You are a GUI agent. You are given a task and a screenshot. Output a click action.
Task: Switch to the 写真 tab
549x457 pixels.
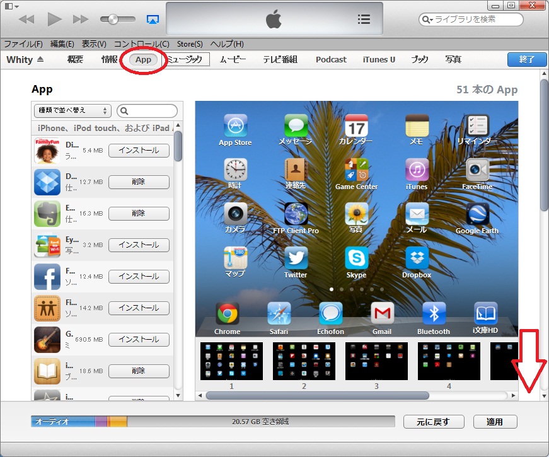click(x=453, y=59)
